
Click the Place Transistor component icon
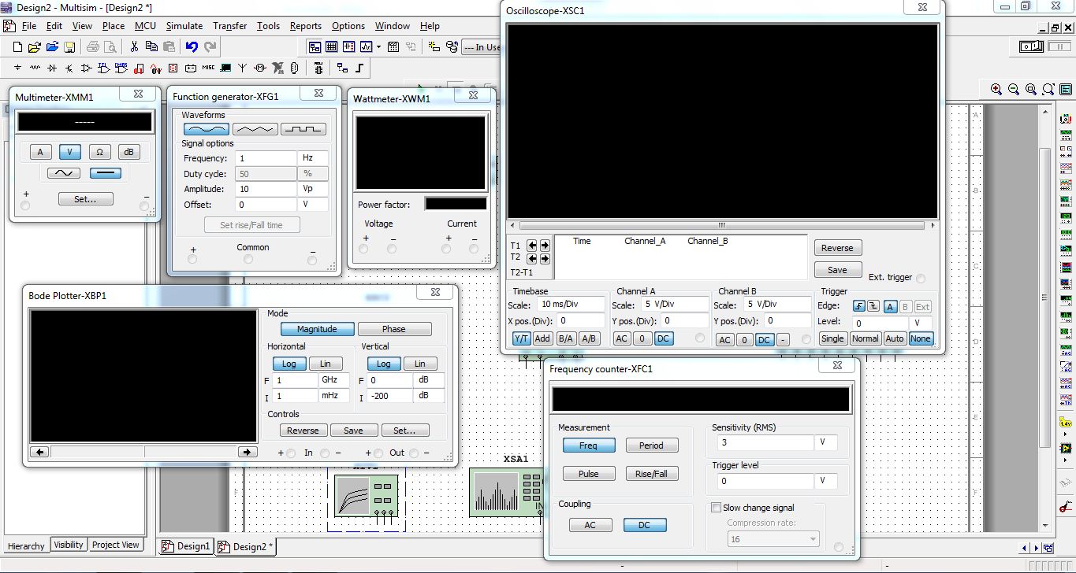(68, 68)
